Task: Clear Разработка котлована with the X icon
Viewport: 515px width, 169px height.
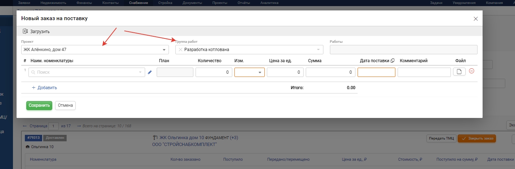Action: (180, 50)
